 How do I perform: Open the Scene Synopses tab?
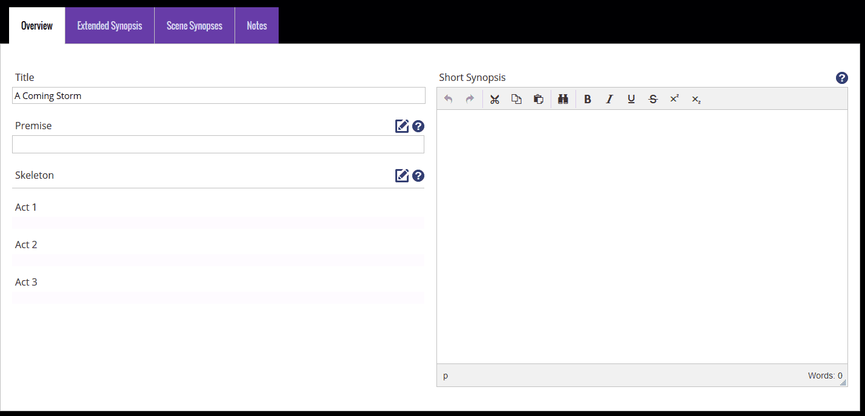(194, 25)
